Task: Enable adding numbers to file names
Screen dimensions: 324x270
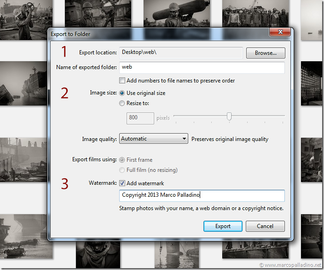Action: (122, 81)
